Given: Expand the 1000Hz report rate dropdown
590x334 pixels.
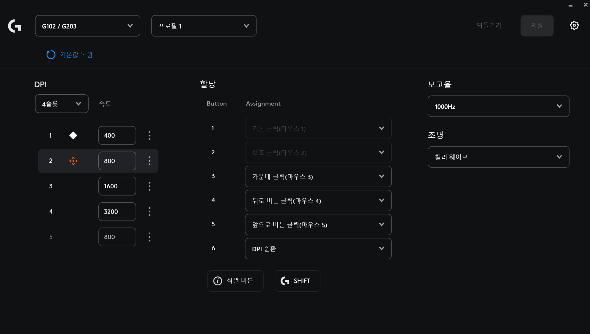Looking at the screenshot, I should tap(498, 106).
